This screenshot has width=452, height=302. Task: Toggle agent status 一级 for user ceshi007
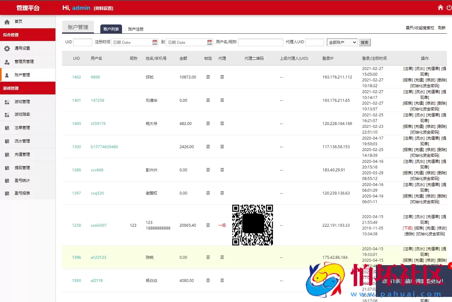[222, 225]
